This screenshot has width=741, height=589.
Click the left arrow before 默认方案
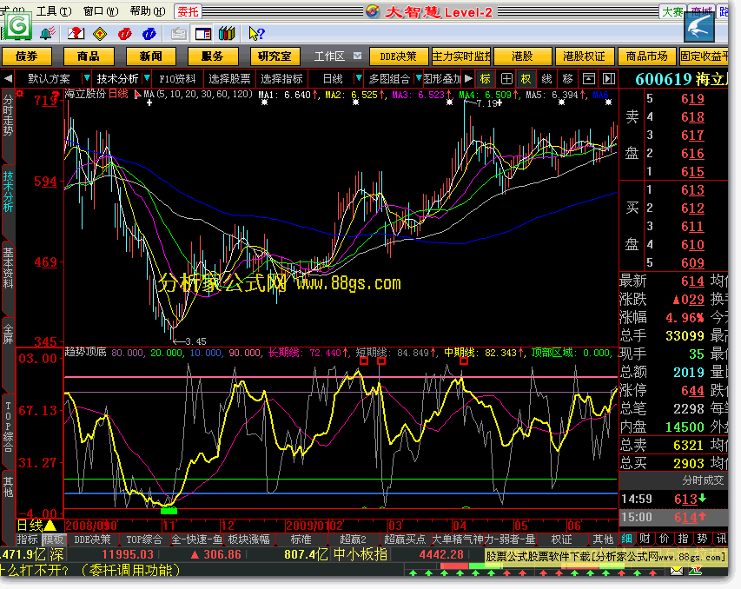(8, 78)
